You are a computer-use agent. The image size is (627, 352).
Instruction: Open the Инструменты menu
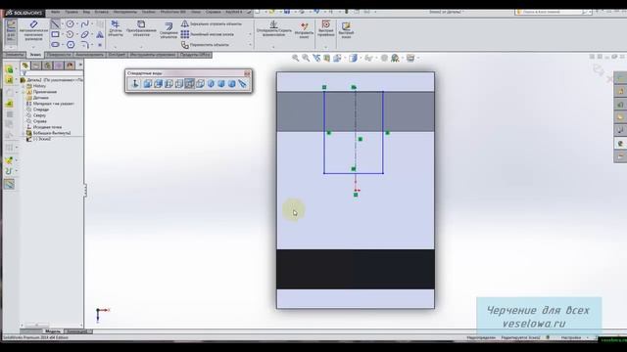coord(125,12)
